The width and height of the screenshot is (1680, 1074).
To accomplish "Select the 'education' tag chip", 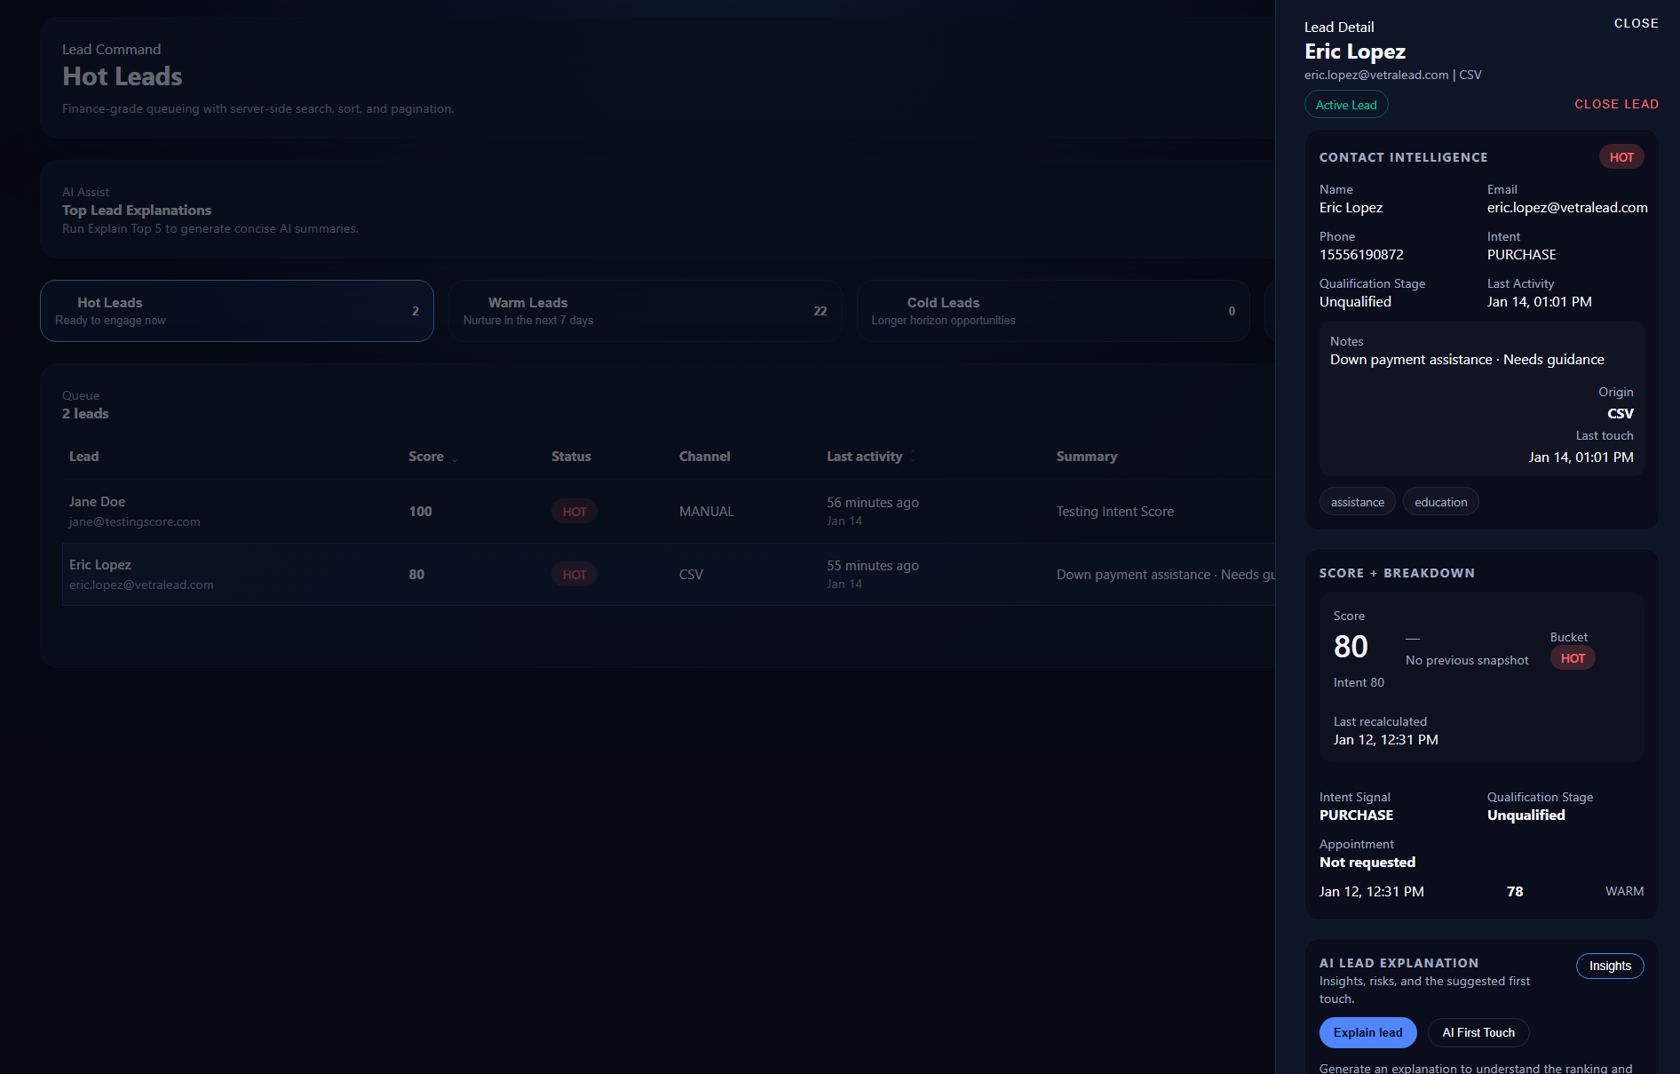I will pos(1440,502).
